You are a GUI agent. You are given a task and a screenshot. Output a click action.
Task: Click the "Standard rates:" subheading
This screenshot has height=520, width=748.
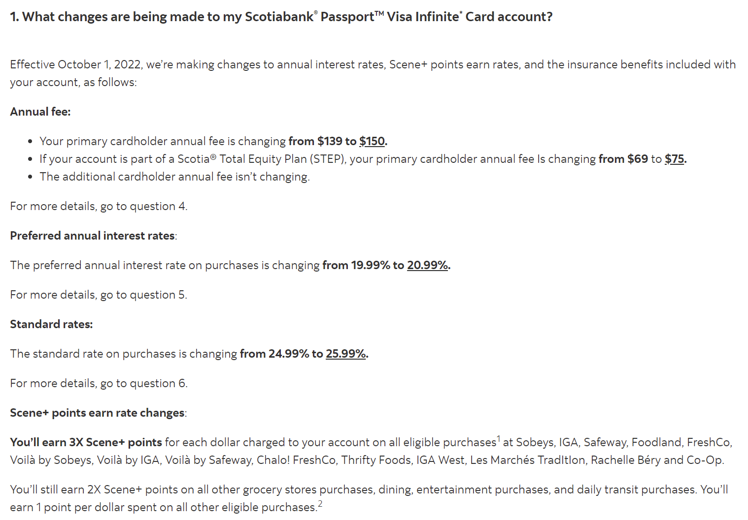point(51,324)
